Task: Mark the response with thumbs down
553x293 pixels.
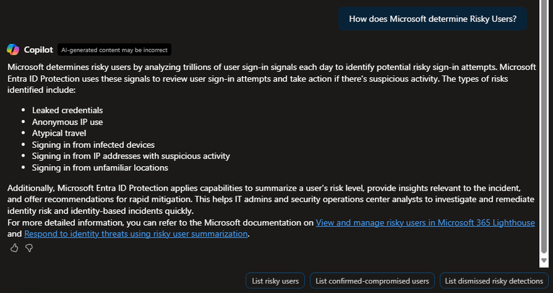Action: click(x=29, y=248)
